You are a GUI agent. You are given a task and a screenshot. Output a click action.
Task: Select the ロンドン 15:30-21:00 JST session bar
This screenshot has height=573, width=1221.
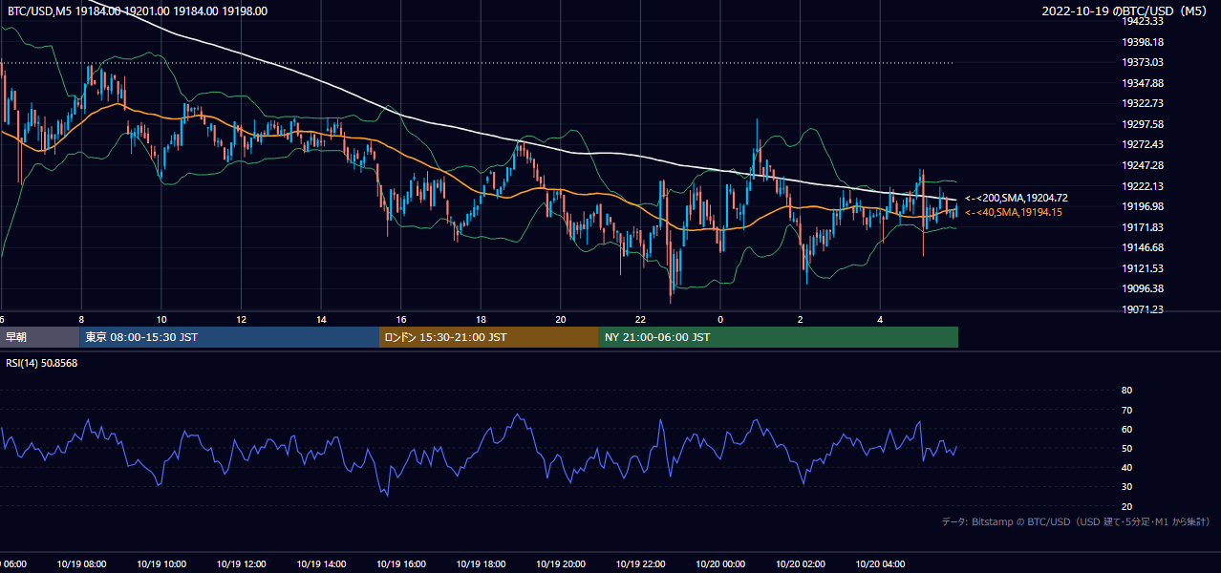click(489, 337)
